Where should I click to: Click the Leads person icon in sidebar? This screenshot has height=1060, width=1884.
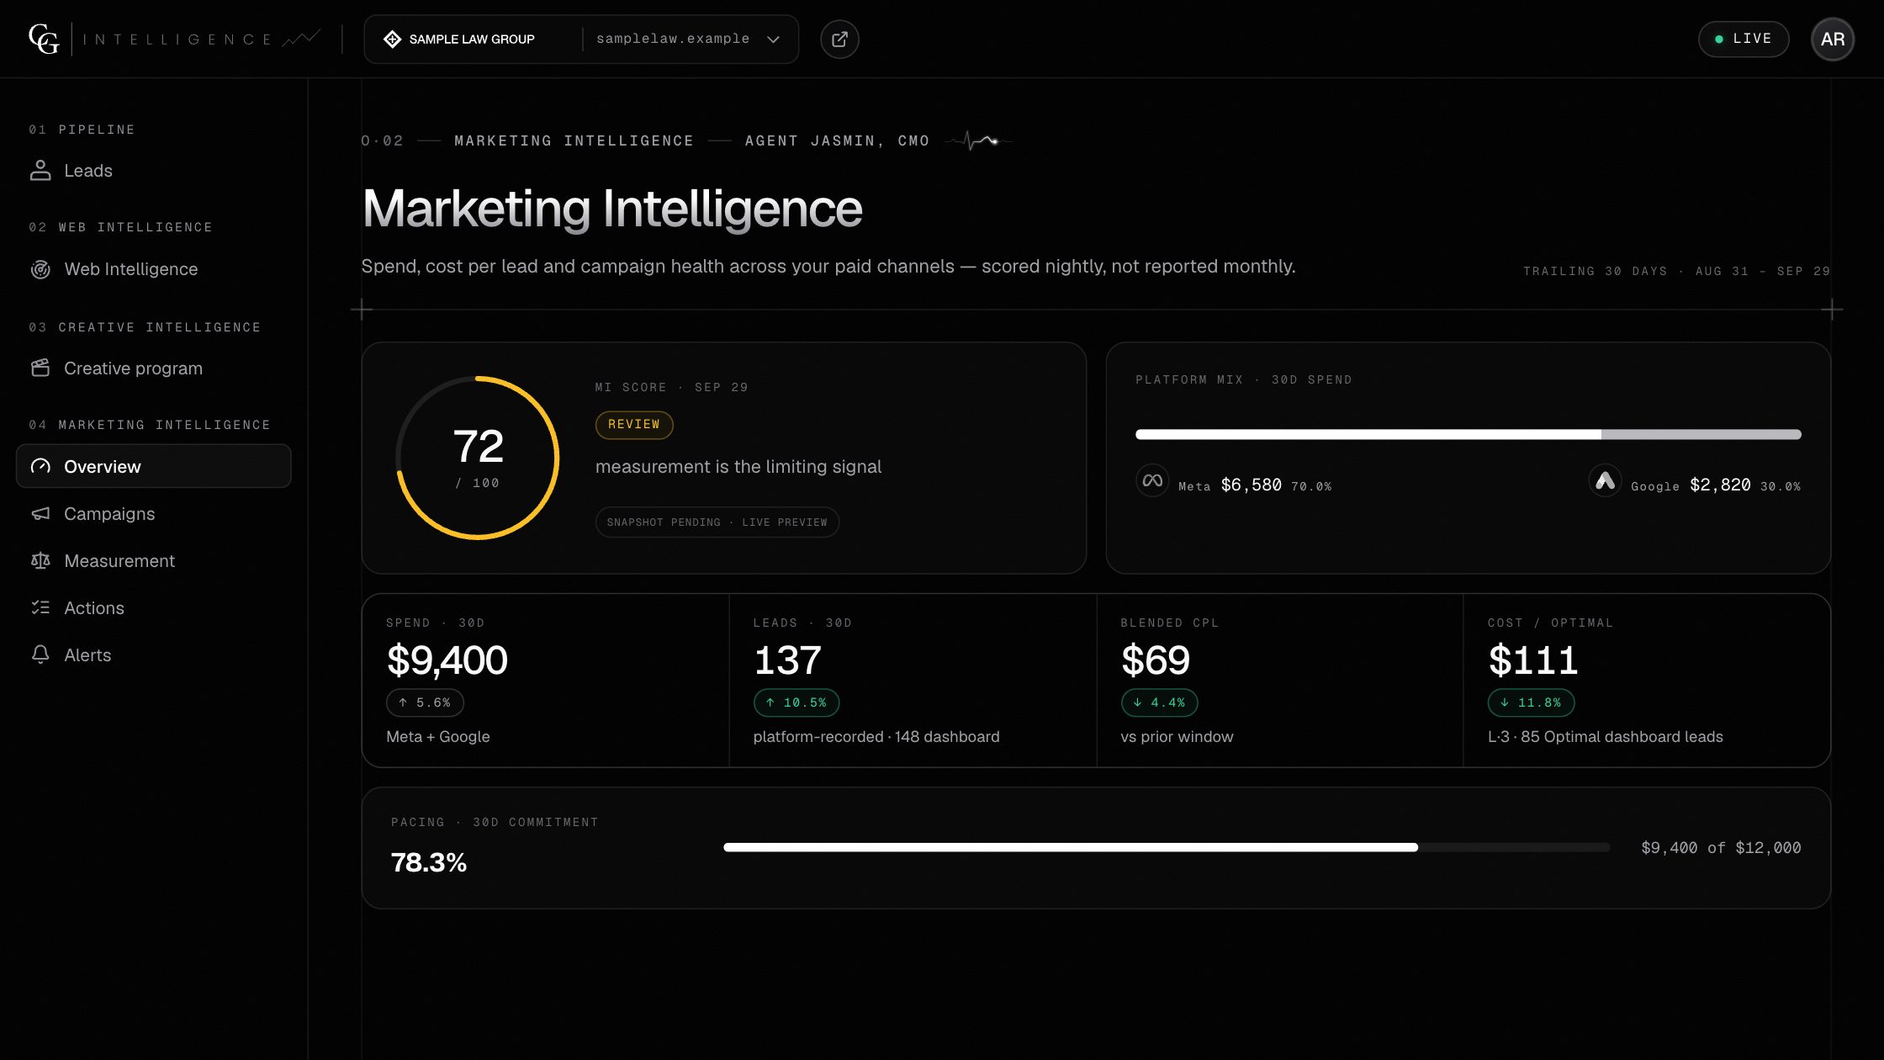tap(40, 171)
